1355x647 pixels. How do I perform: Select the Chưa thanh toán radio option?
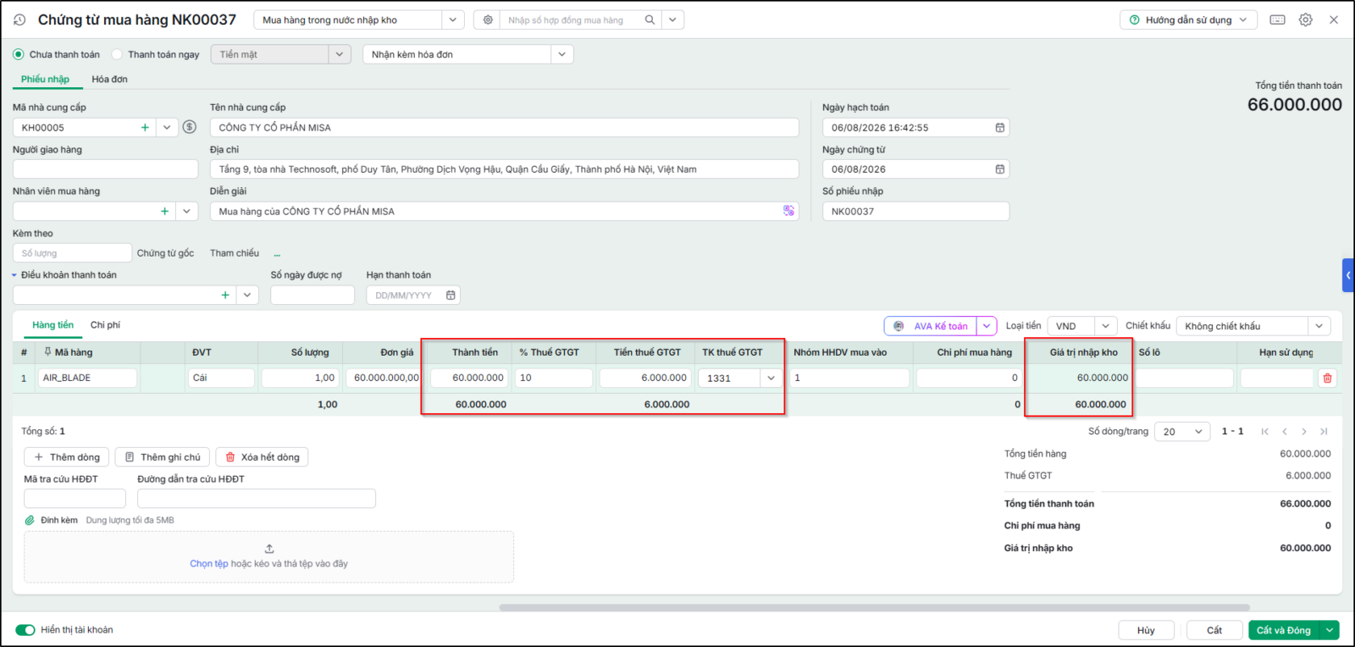tap(19, 54)
